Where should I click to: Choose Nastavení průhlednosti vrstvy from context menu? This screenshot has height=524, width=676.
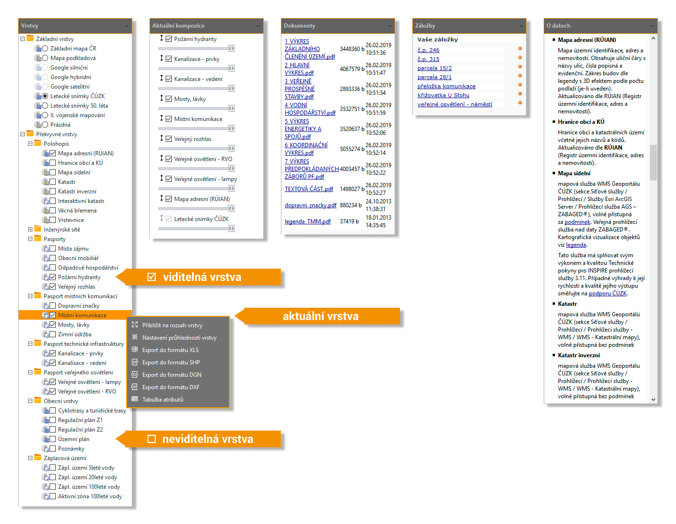pos(178,338)
